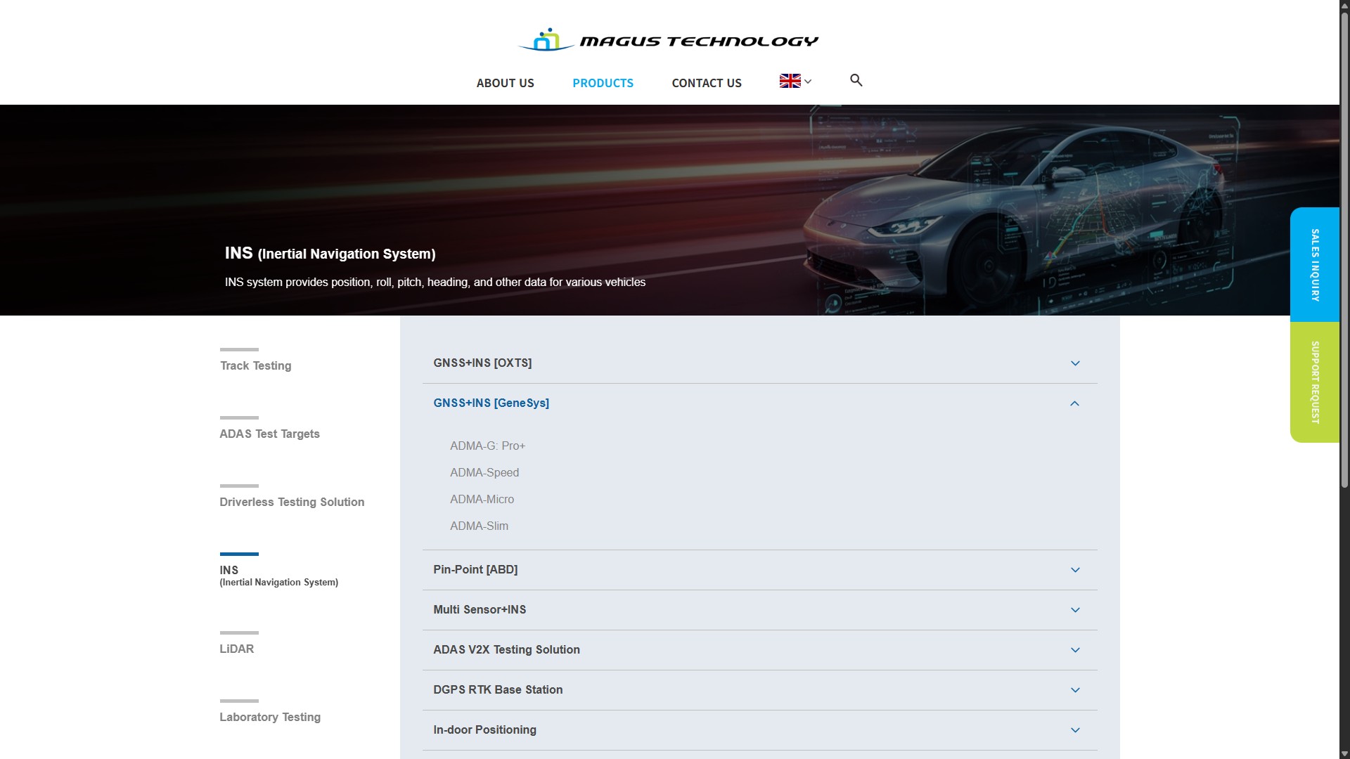Click the search magnifier icon
The width and height of the screenshot is (1350, 759).
pyautogui.click(x=856, y=80)
